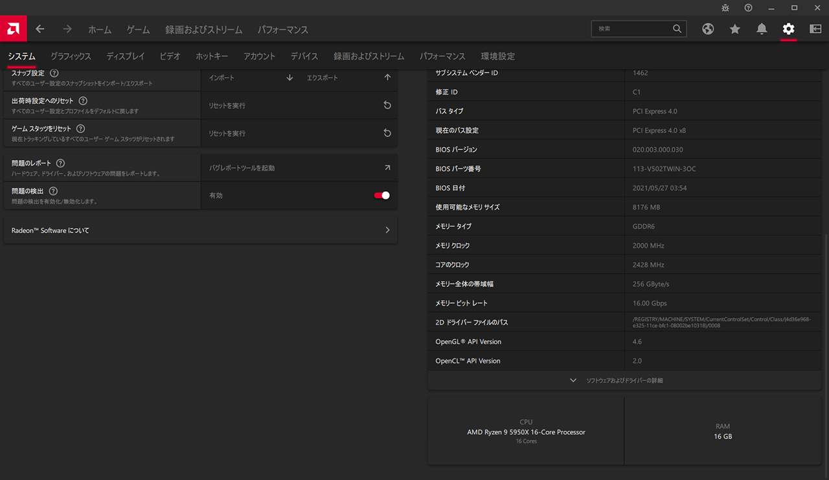The image size is (829, 480).
Task: Open notifications bell icon
Action: [x=762, y=29]
